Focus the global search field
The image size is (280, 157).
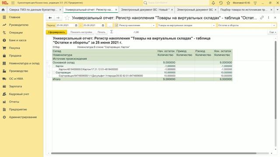tap(178, 3)
